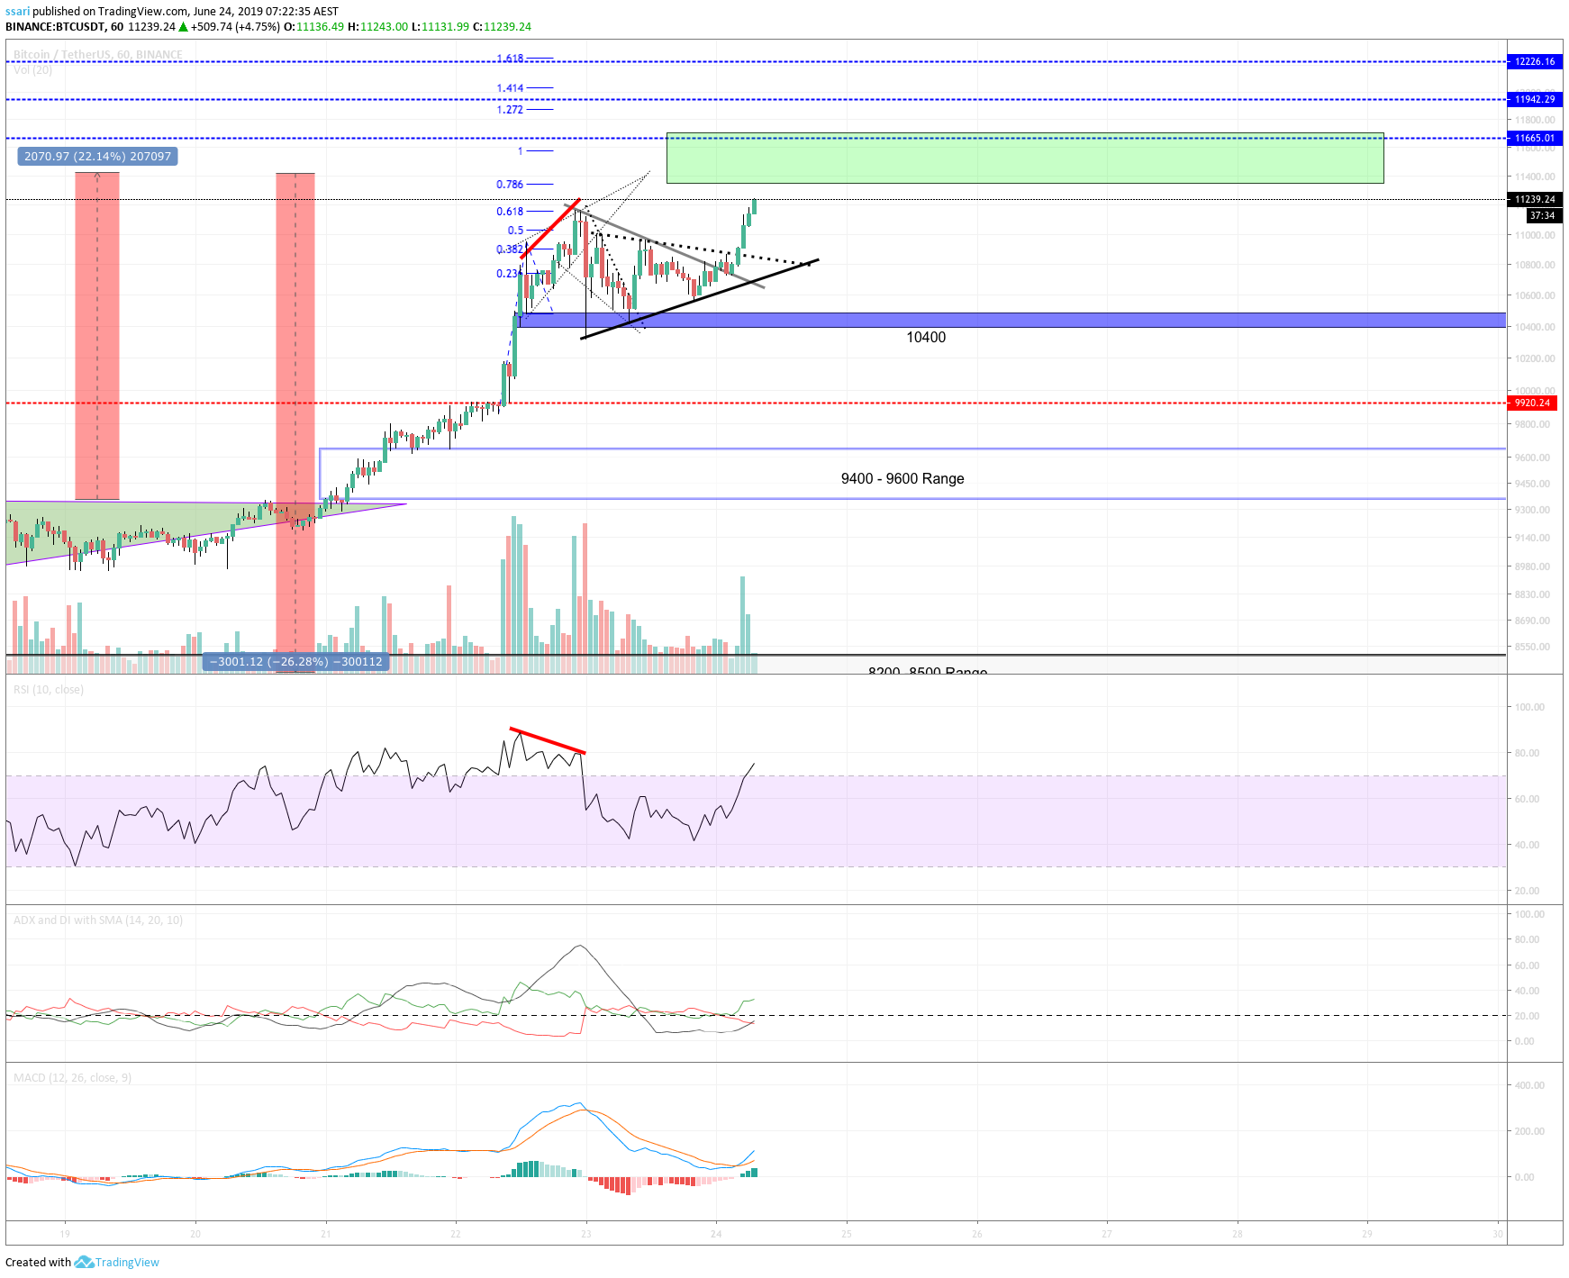Click the 37:34 countdown label
Viewport: 1569px width, 1278px height.
tap(1543, 215)
